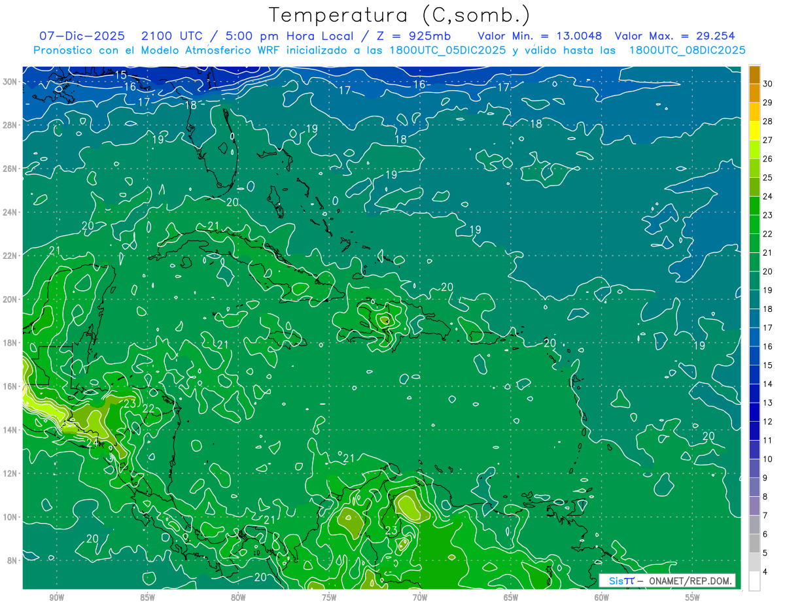785x606 pixels.
Task: Click the colorbar value label "4"
Action: coord(765,572)
